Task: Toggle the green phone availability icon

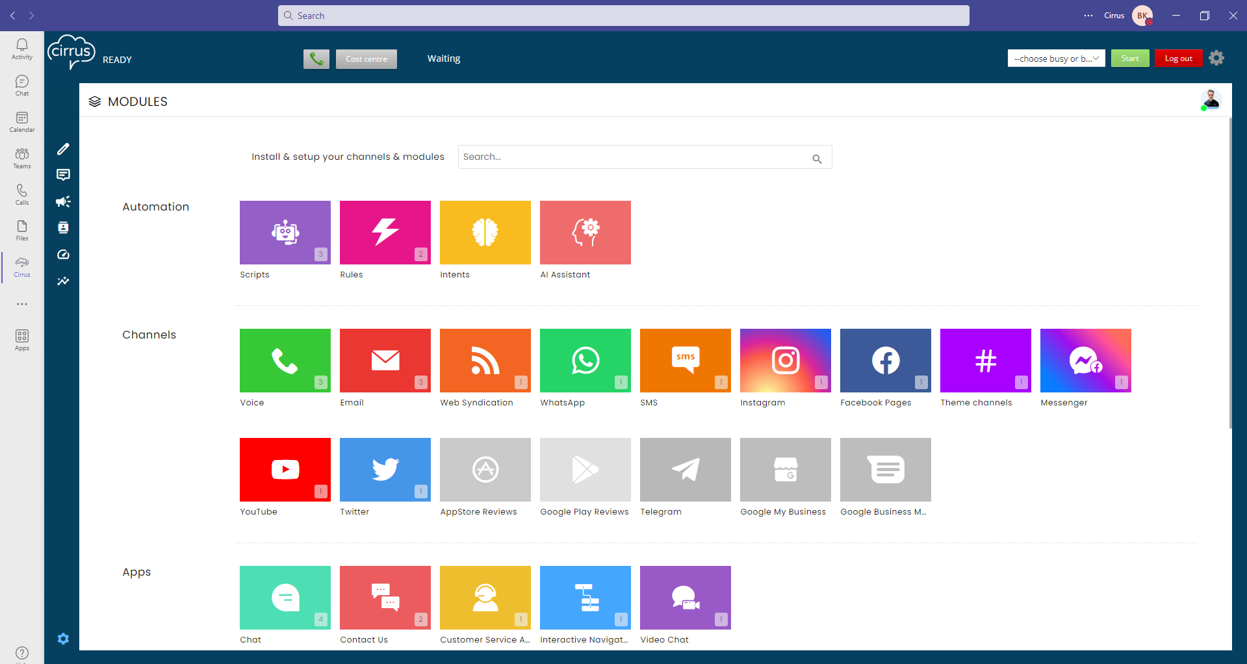Action: (x=316, y=58)
